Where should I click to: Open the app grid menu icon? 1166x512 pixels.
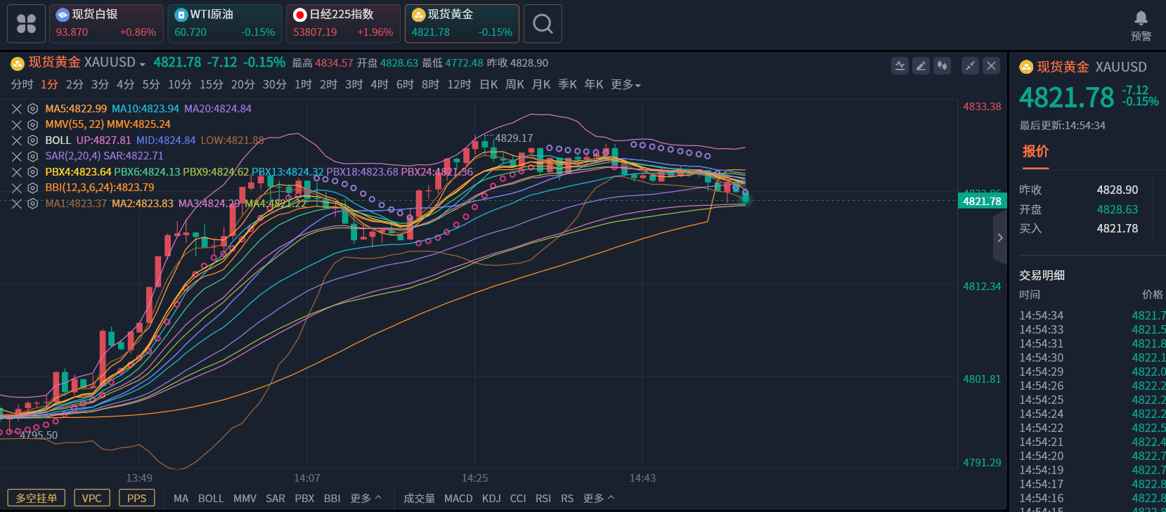coord(26,24)
